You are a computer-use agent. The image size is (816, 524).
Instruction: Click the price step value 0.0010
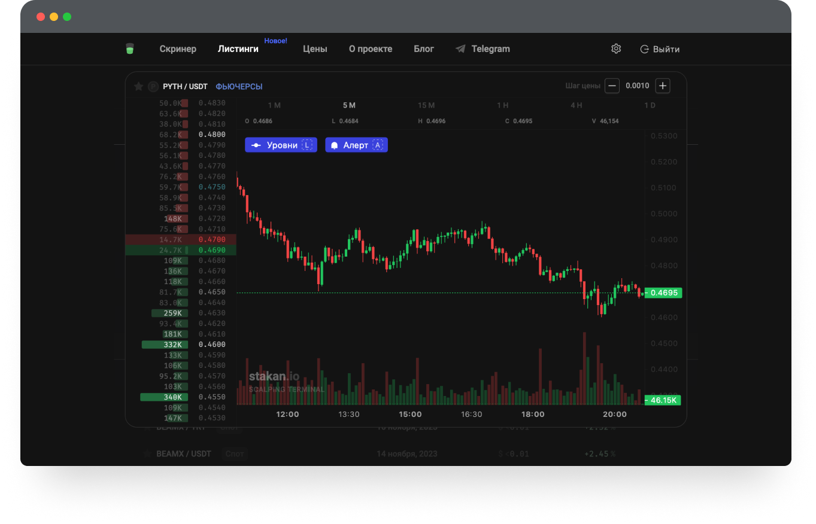click(637, 86)
